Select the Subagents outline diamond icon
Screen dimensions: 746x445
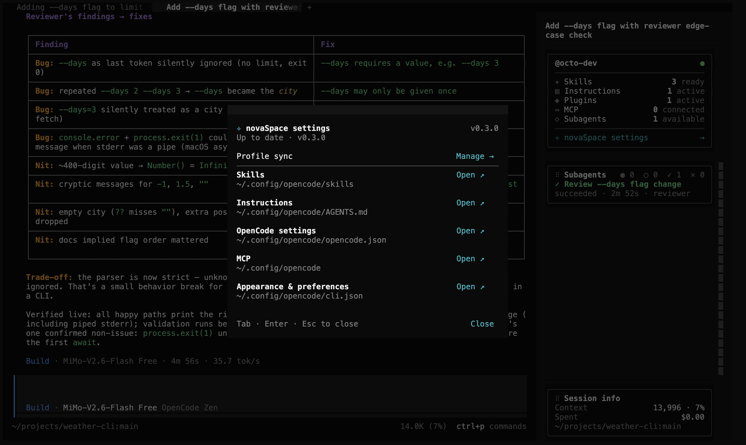pyautogui.click(x=557, y=119)
